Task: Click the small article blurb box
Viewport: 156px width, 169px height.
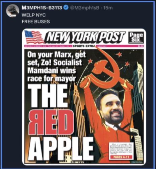Action: 121,151
